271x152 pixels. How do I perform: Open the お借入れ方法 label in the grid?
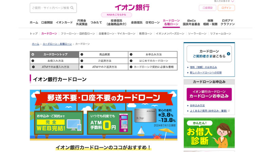pyautogui.click(x=56, y=61)
